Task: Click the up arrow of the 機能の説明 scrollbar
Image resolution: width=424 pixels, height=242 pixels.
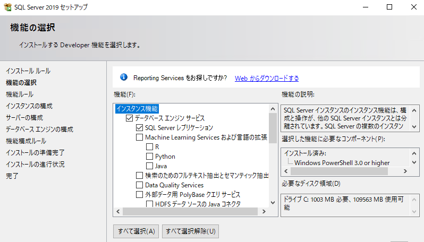Action: click(x=414, y=110)
